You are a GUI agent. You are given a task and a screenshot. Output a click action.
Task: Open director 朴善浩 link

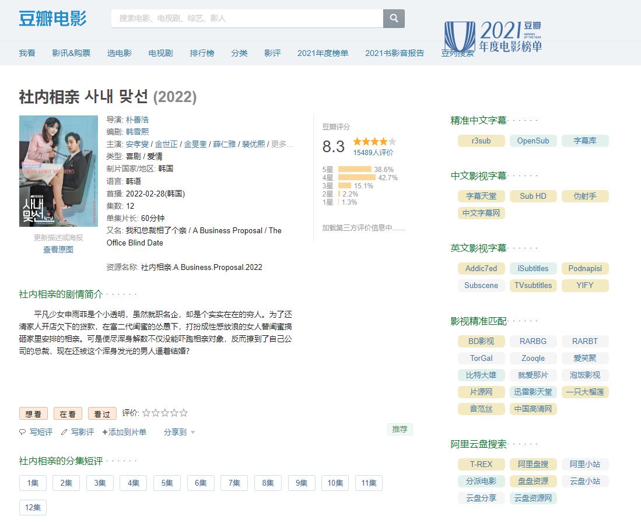[x=138, y=120]
